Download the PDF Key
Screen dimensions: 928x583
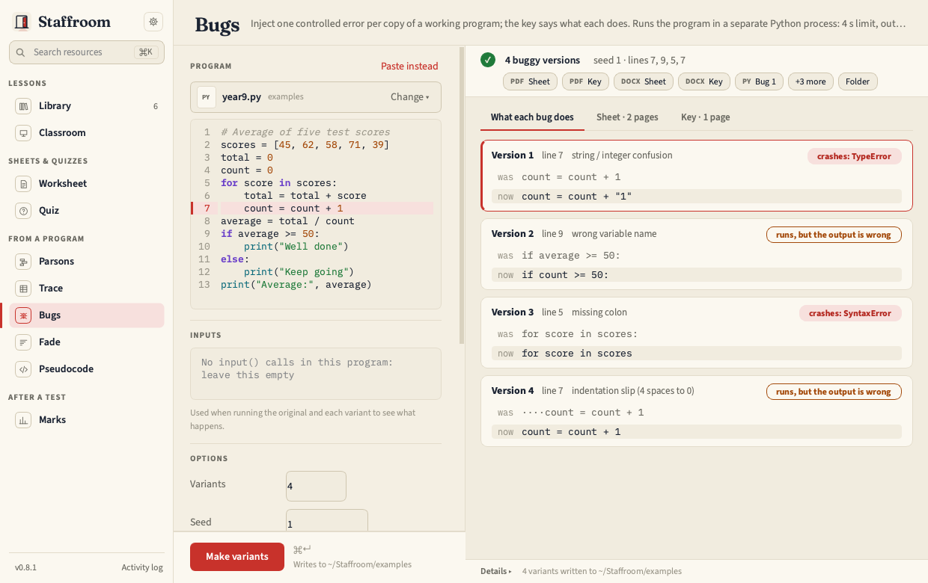pos(585,81)
